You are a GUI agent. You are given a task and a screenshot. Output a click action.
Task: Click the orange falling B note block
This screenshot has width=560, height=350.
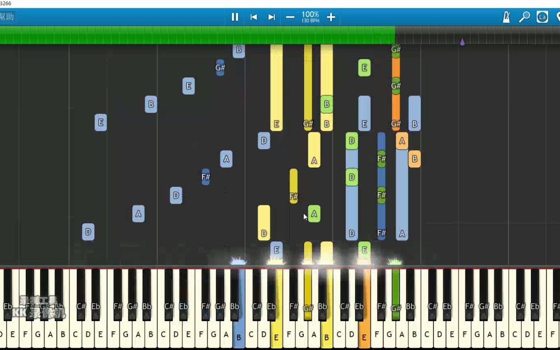(414, 159)
